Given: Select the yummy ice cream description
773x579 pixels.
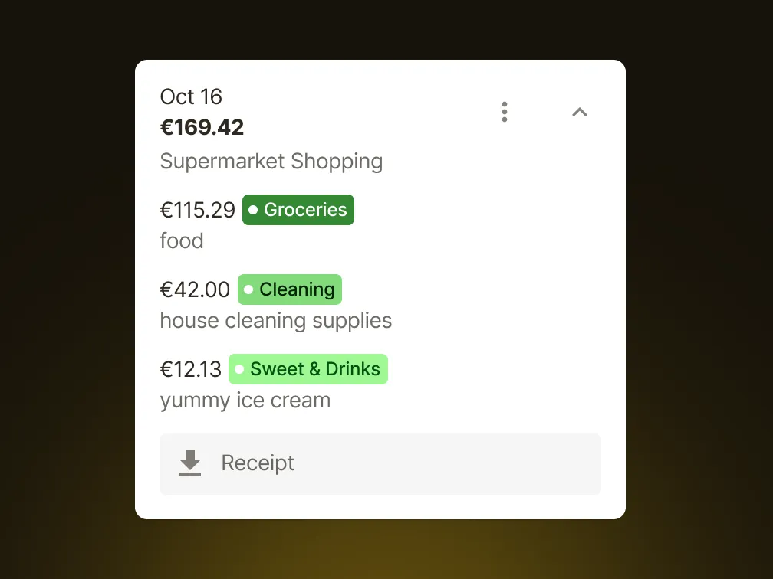Looking at the screenshot, I should point(245,400).
